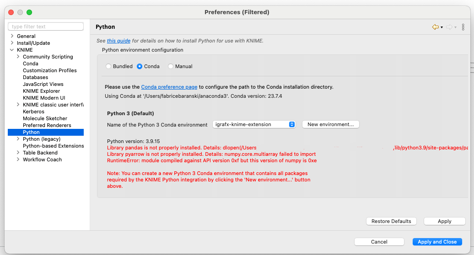
Task: Click the filter text input field
Action: tap(46, 27)
